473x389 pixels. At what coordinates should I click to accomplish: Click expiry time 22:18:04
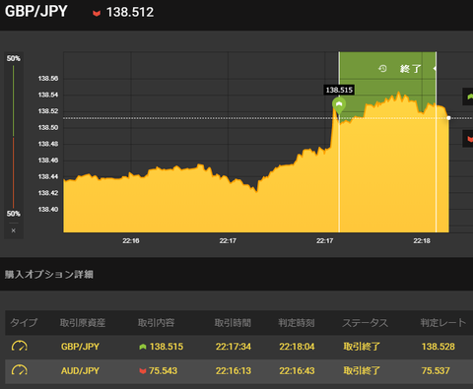coord(297,347)
